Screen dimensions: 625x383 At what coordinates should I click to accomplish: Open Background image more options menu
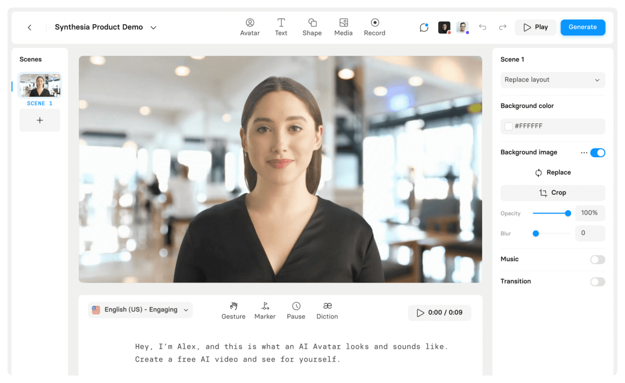click(x=584, y=153)
